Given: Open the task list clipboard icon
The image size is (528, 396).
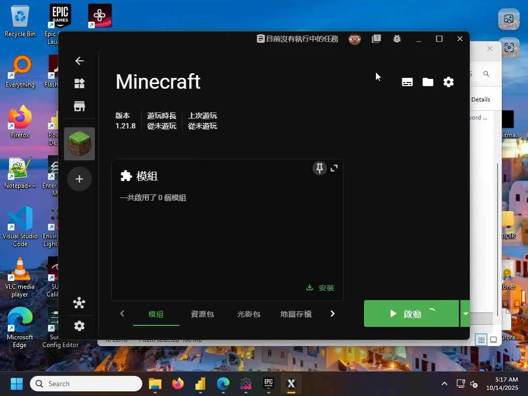Looking at the screenshot, I should coord(260,39).
